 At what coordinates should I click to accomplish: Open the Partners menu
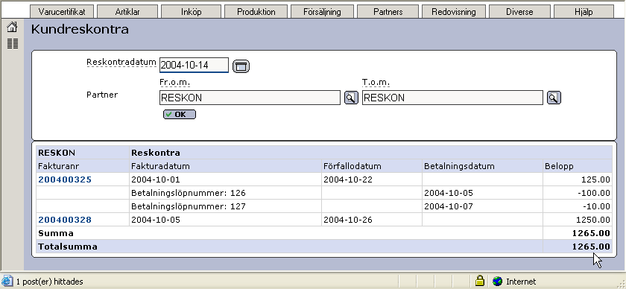[x=388, y=12]
